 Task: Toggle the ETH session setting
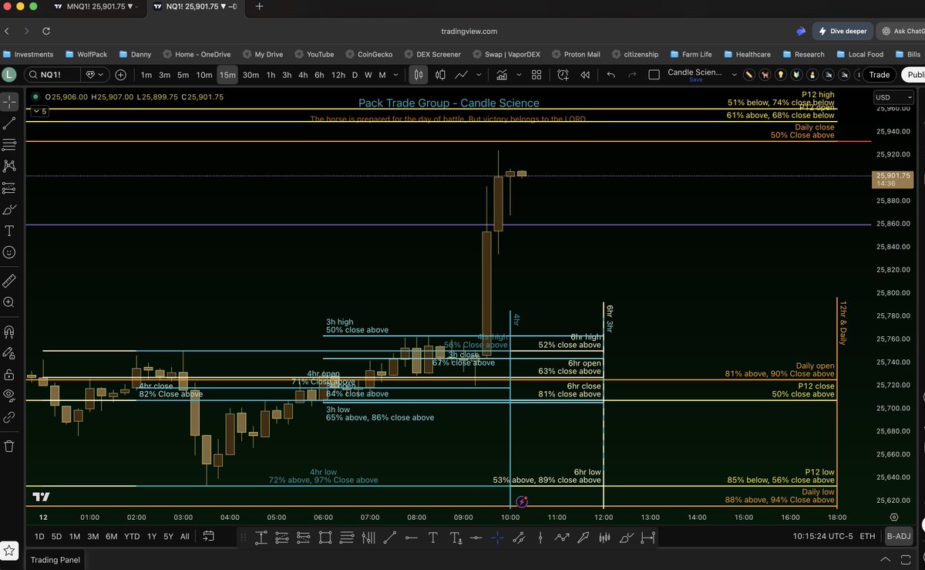[867, 536]
